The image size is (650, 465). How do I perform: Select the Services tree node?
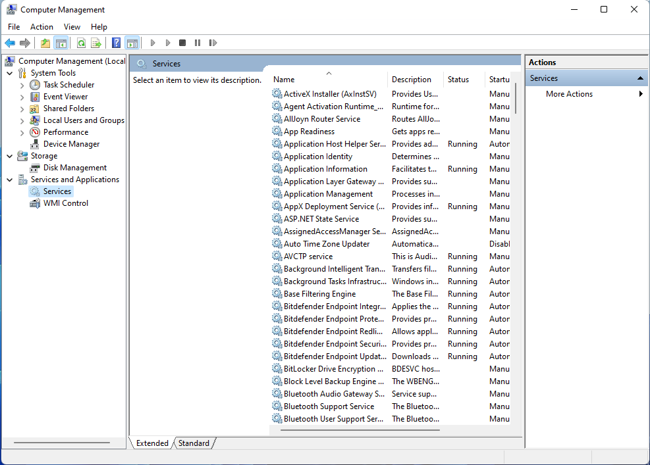point(57,191)
